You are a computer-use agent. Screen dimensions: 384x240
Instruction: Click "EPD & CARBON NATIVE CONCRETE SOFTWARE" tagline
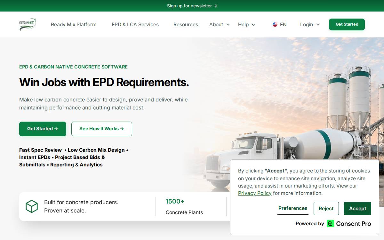73,67
